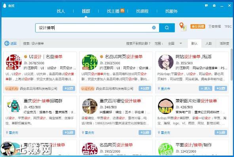Click location pin on 重庆设计-接单招聘群 card
The image size is (234, 157).
7,132
